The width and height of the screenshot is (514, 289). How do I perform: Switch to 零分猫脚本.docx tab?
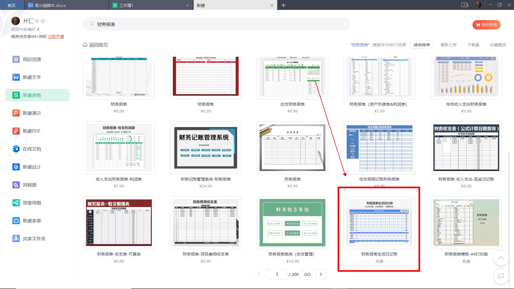pyautogui.click(x=50, y=5)
